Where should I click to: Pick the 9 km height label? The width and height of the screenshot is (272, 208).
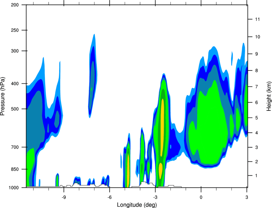tap(256, 54)
